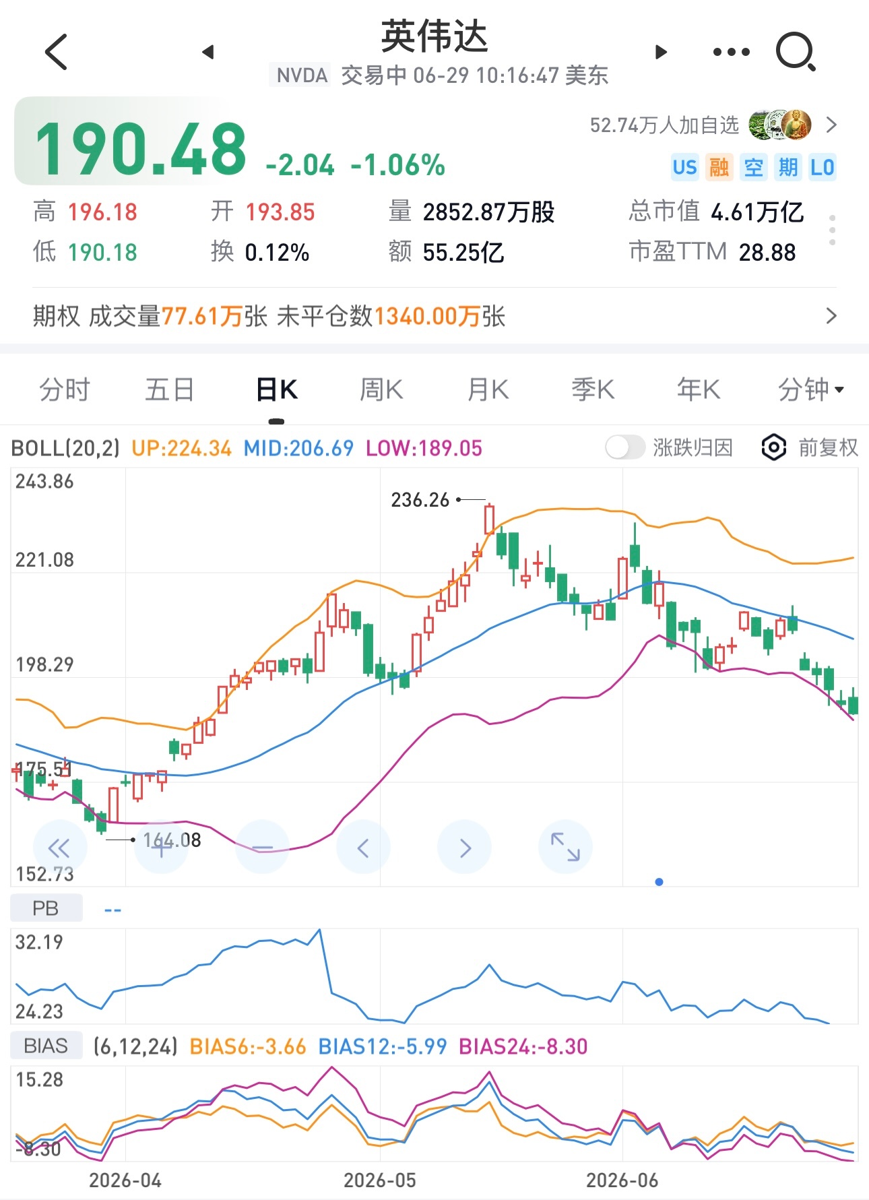Tap the 开 193.85 open value
This screenshot has width=869, height=1200.
pyautogui.click(x=263, y=212)
